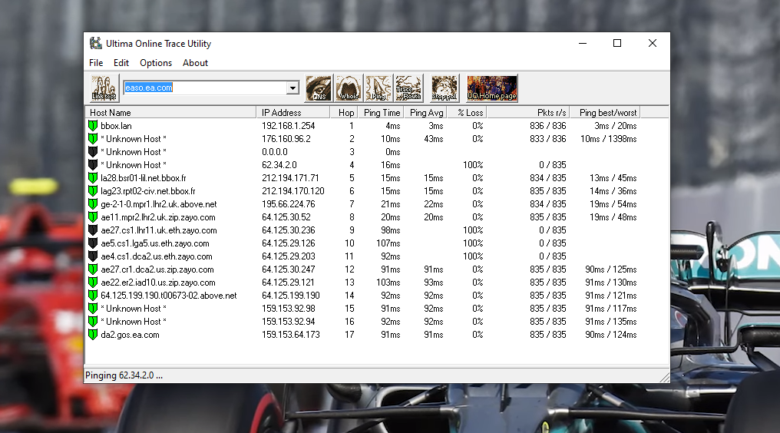Select host ae27.cs1.lhr11.uk.eth.zayo.com
This screenshot has height=433, width=780.
point(159,230)
